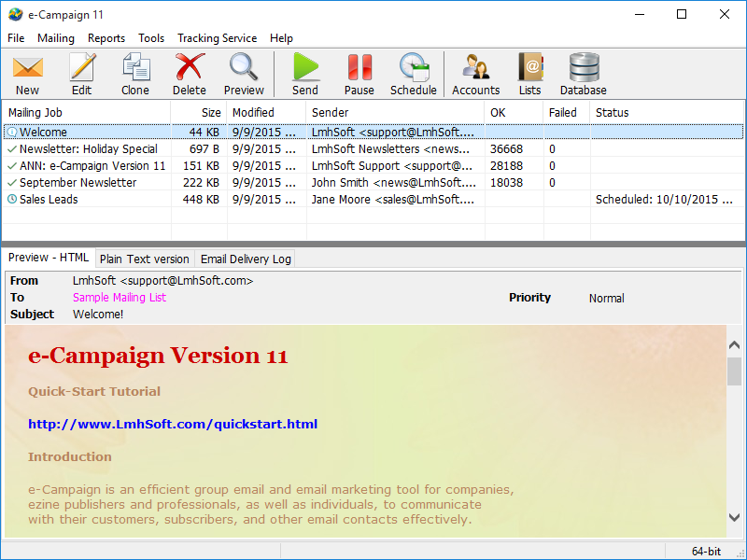Sort by Status column header
Screen dimensions: 747x560
667,113
